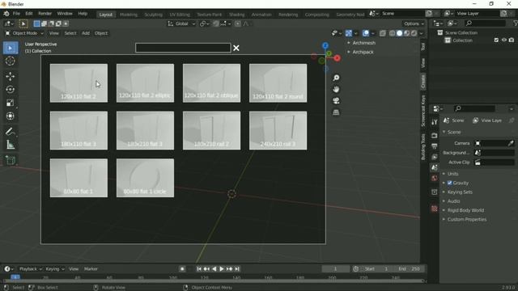The width and height of the screenshot is (518, 291).
Task: Choose the Move tool
Action: (x=11, y=76)
